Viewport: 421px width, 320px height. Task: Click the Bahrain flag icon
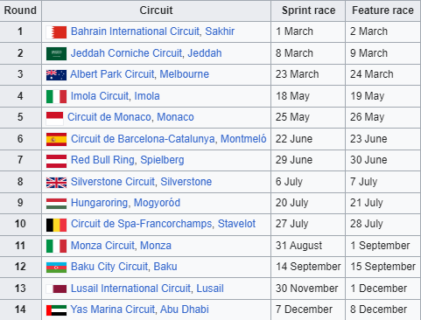click(x=56, y=32)
